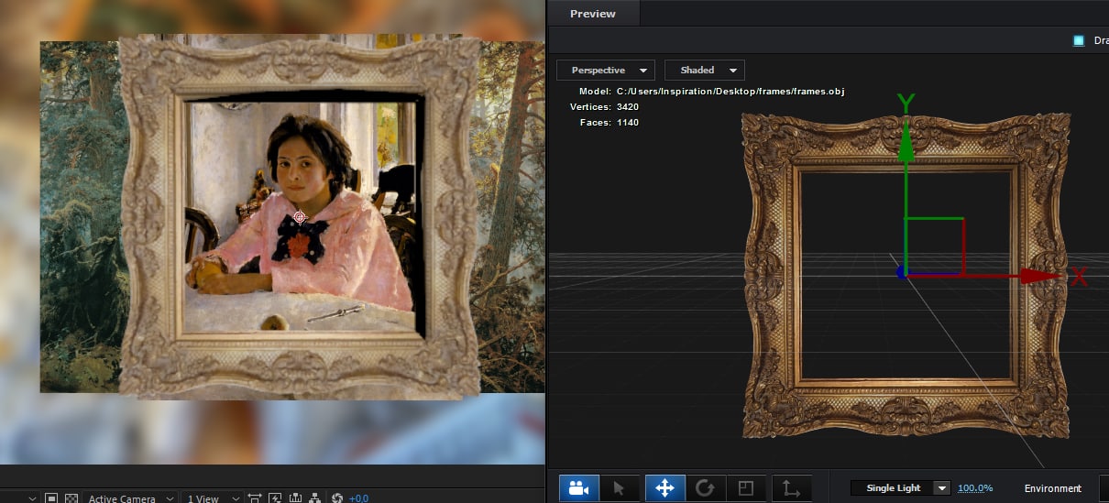1109x503 pixels.
Task: Click the fast previews lightning icon
Action: click(x=274, y=498)
